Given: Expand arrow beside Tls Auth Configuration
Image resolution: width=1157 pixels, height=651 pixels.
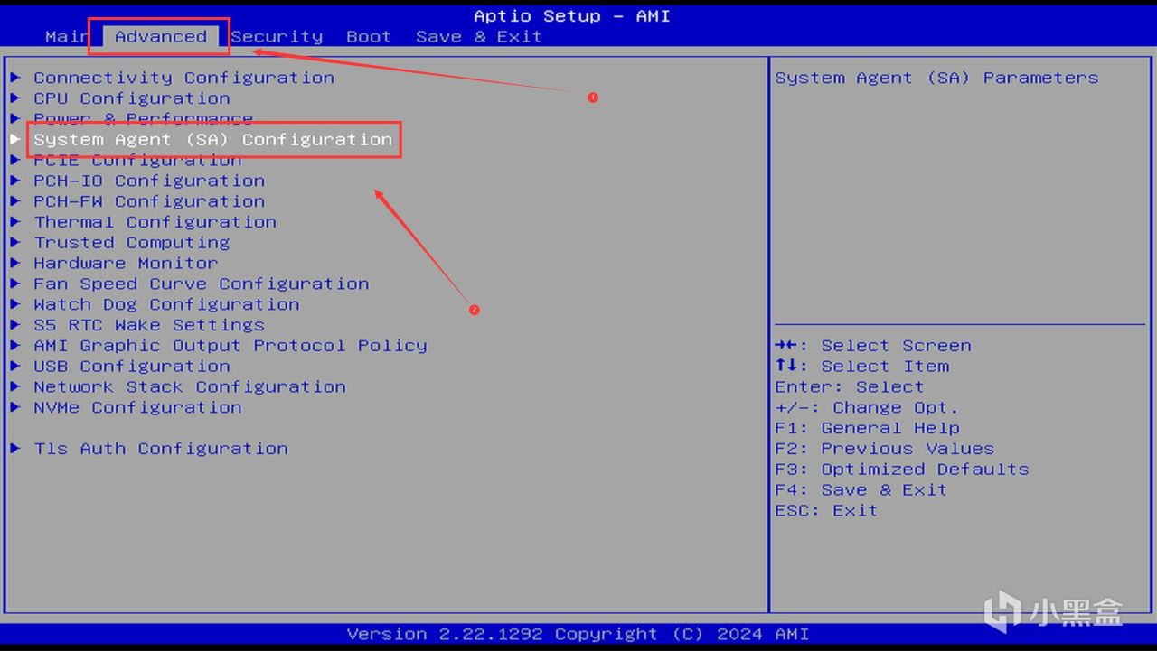Looking at the screenshot, I should point(15,449).
